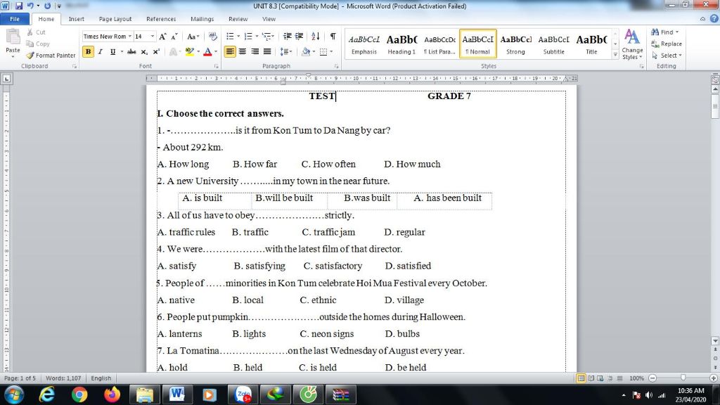Toggle Justify alignment
720x405 pixels.
(266, 52)
